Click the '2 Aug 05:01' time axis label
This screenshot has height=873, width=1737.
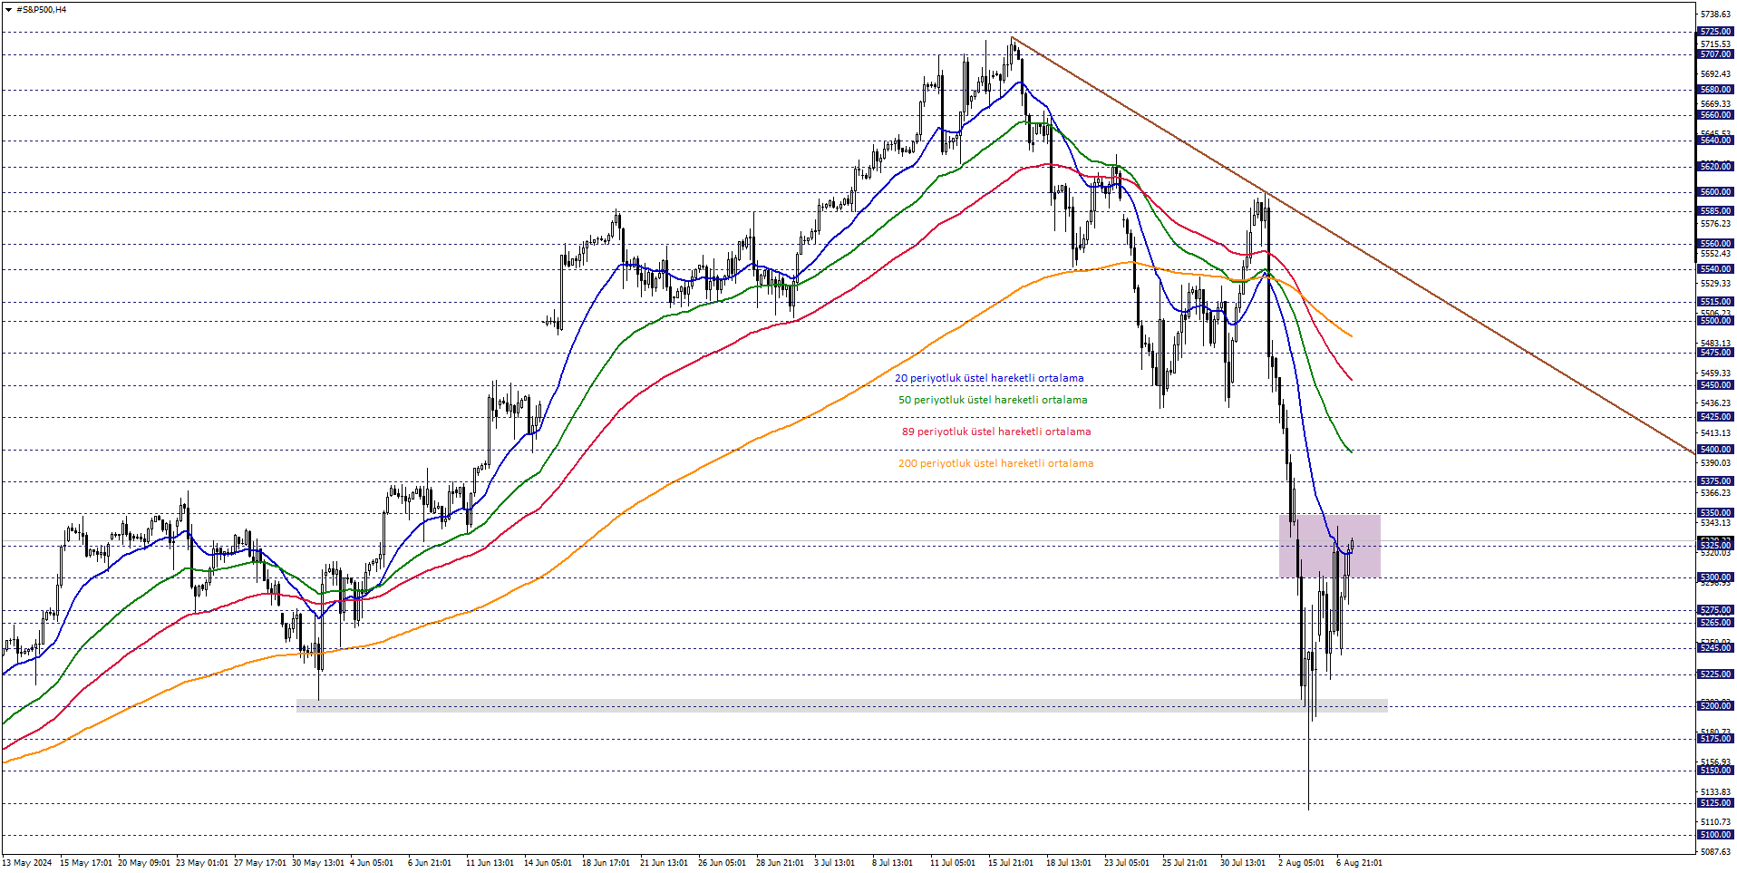coord(1301,863)
